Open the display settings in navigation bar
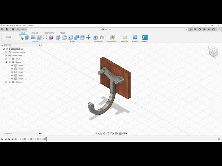The image size is (222, 166). tap(117, 134)
